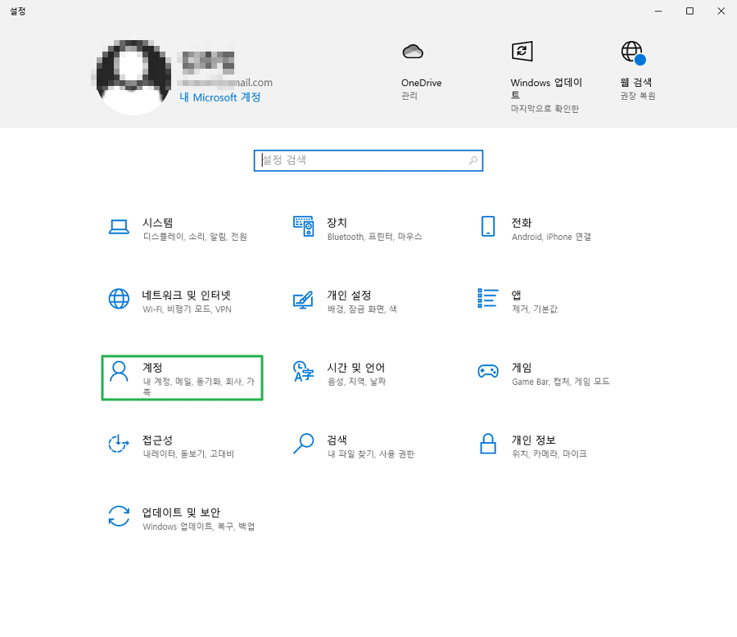Click the text 'Bluetooth, 프린터, 마우스'

coord(374,237)
